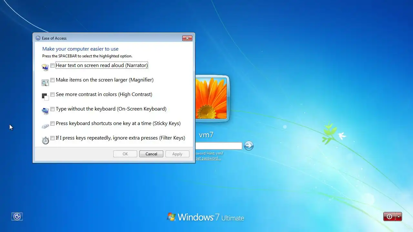This screenshot has width=413, height=232.
Task: Enable the Narrator checkbox
Action: (52, 65)
